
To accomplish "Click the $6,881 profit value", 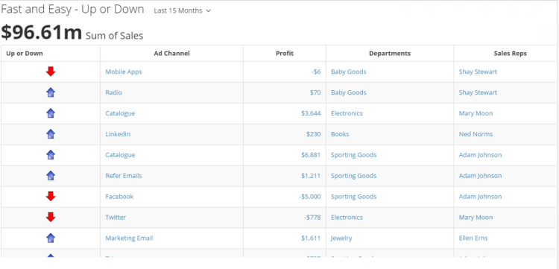I will [311, 155].
